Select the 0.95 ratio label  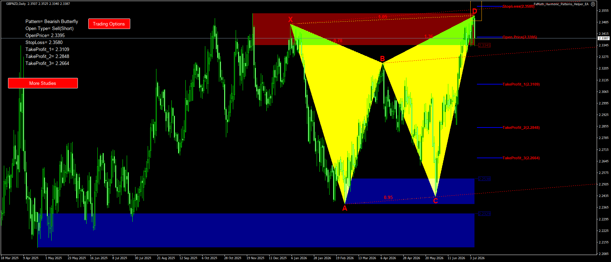[388, 197]
